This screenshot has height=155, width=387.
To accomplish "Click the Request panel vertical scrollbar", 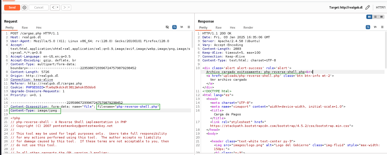I will click(x=193, y=39).
